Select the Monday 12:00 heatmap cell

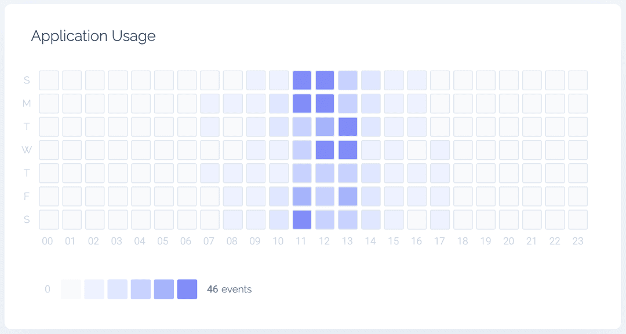point(325,103)
